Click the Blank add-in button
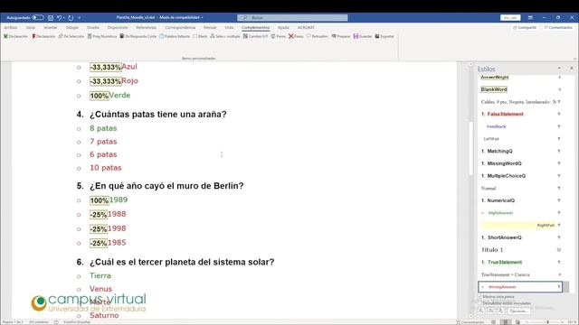 pyautogui.click(x=200, y=36)
